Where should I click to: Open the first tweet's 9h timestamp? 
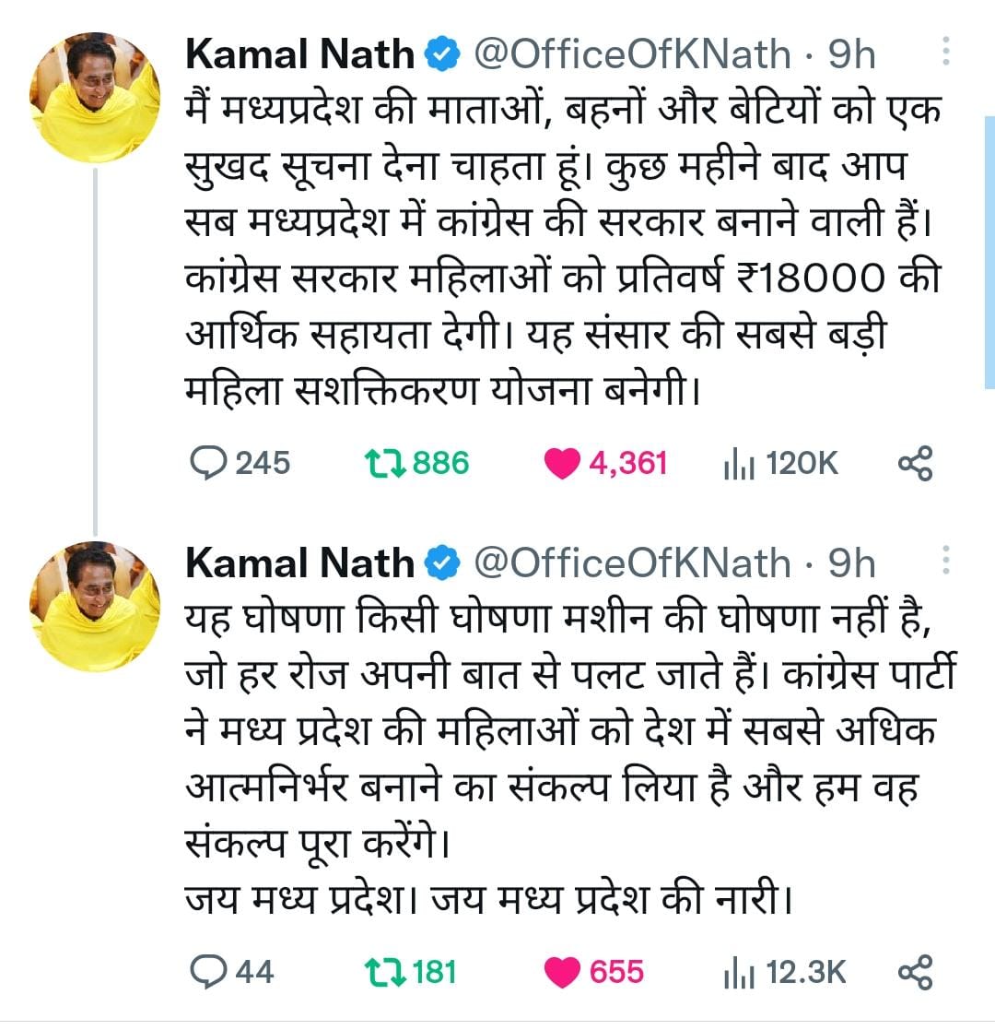[851, 54]
